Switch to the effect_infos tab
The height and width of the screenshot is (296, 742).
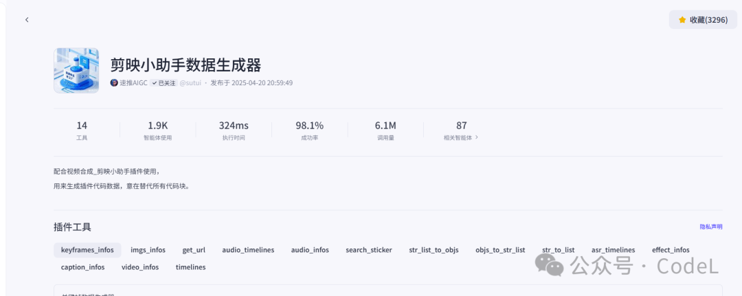pos(671,250)
